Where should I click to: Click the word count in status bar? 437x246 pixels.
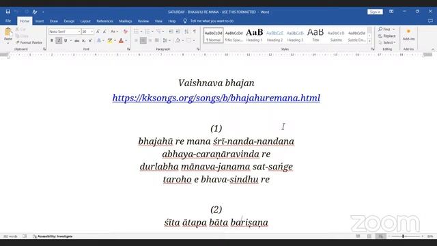click(11, 236)
